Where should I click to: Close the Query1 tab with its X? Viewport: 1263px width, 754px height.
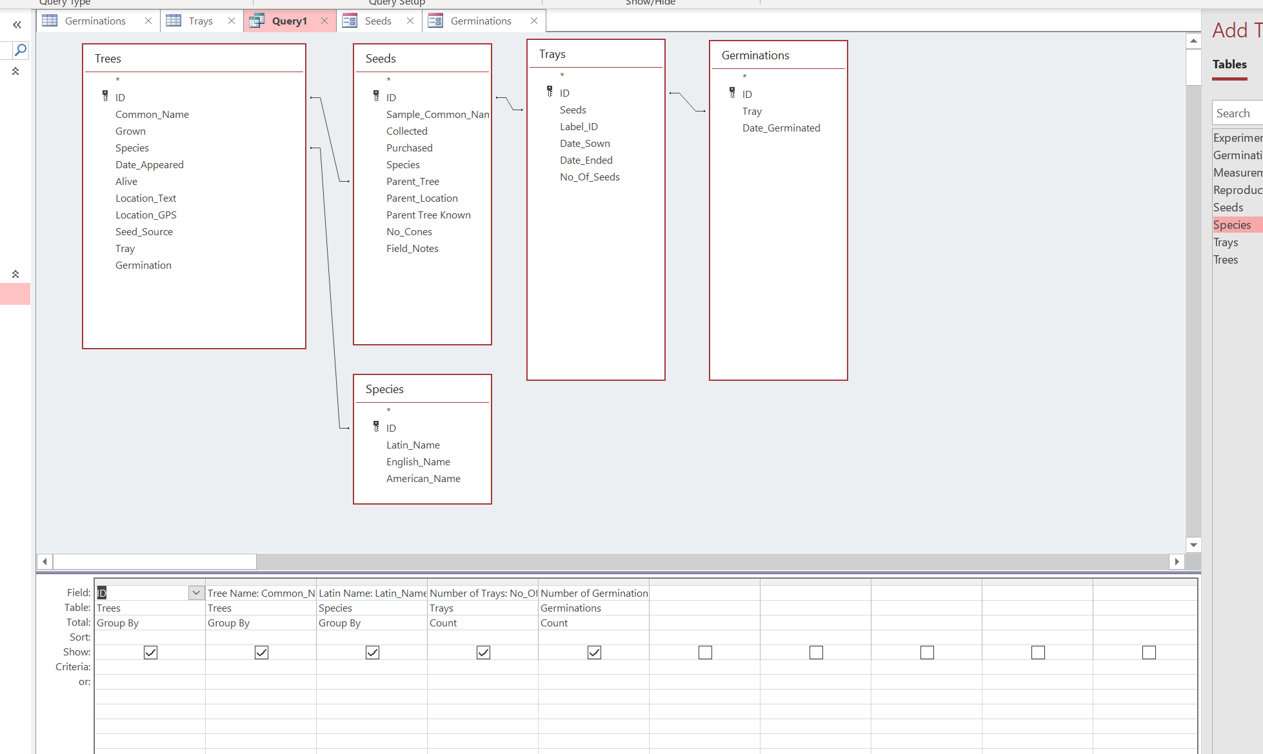click(x=324, y=21)
